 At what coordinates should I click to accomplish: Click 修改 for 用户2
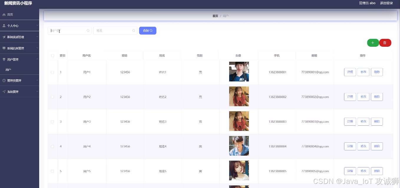pyautogui.click(x=363, y=97)
